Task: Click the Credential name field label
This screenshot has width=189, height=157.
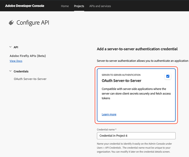Action: tap(107, 129)
